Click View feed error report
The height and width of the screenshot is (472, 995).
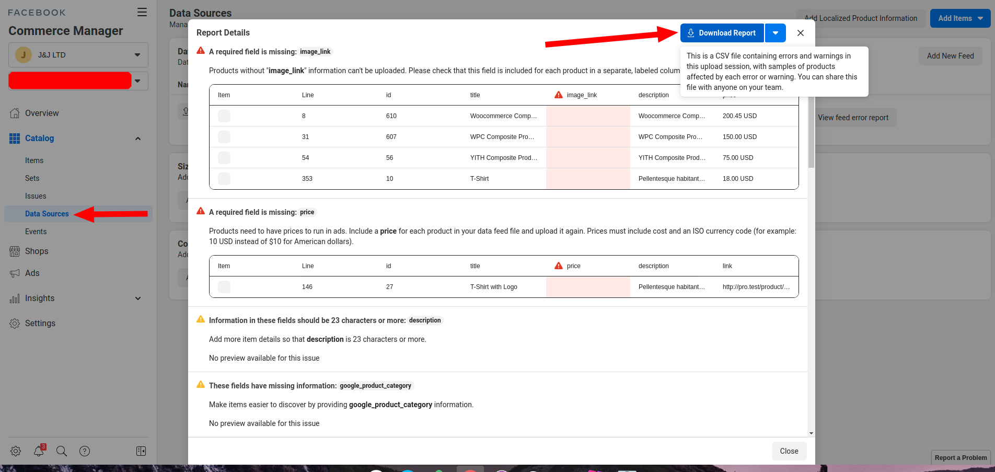(x=853, y=118)
